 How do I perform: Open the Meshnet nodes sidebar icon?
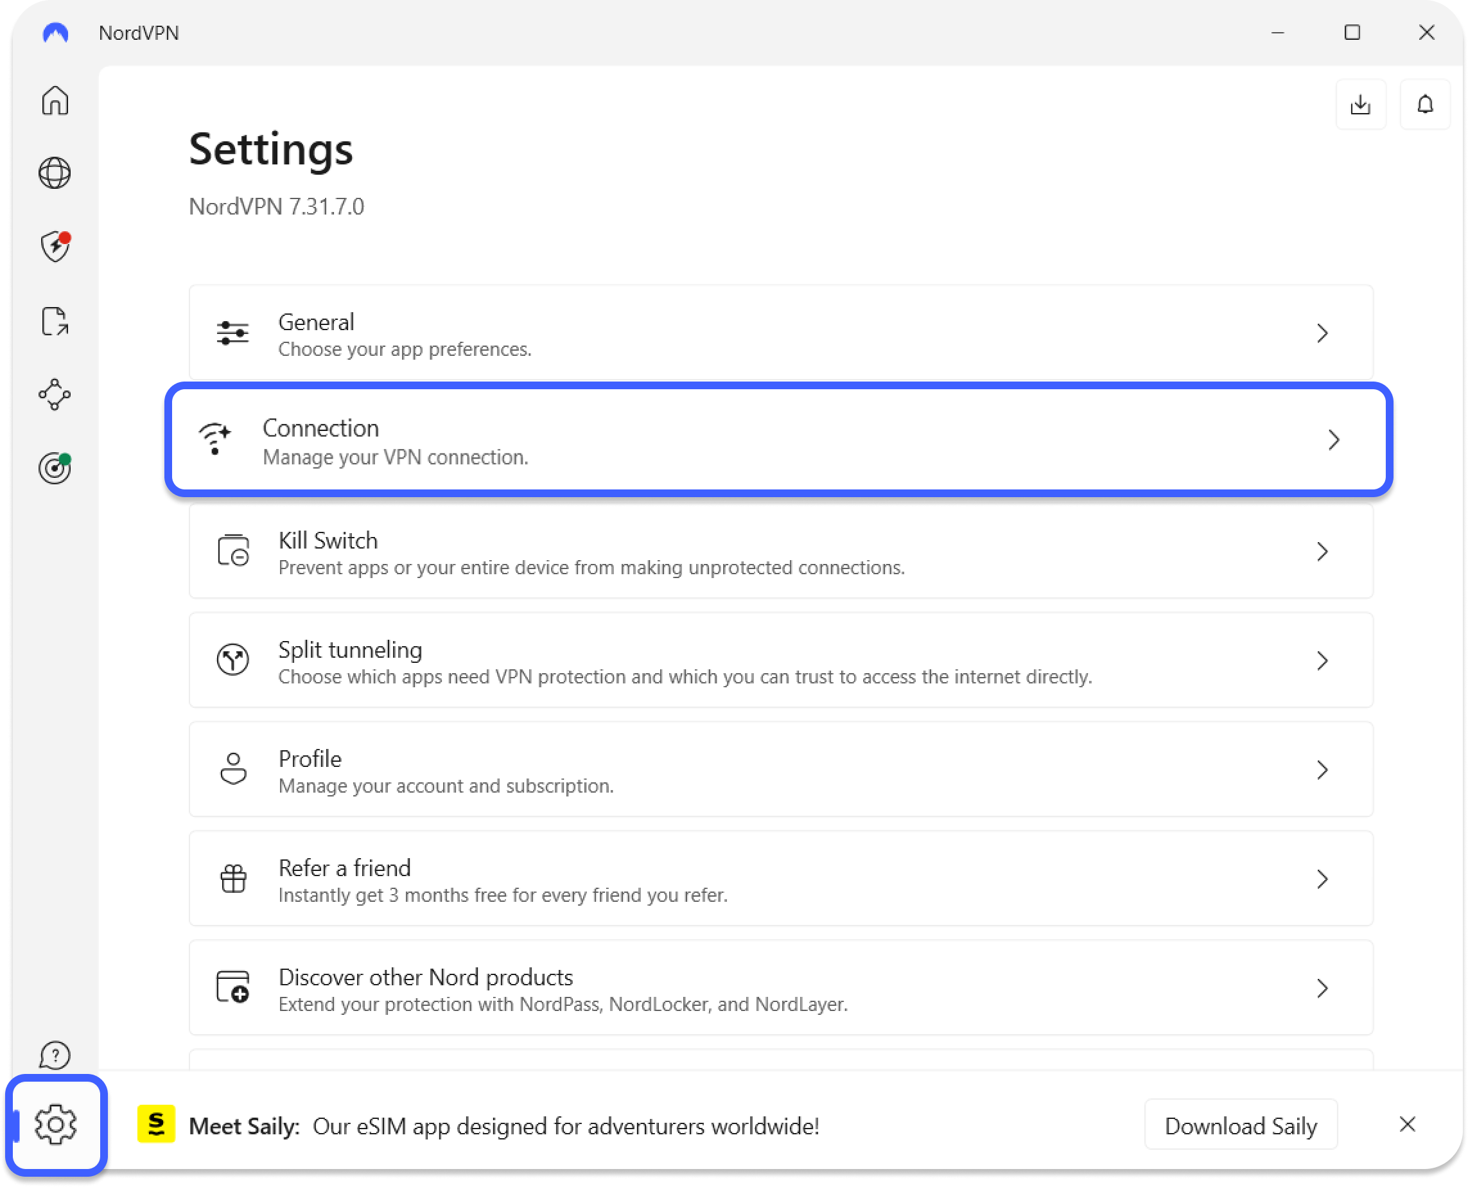click(55, 394)
